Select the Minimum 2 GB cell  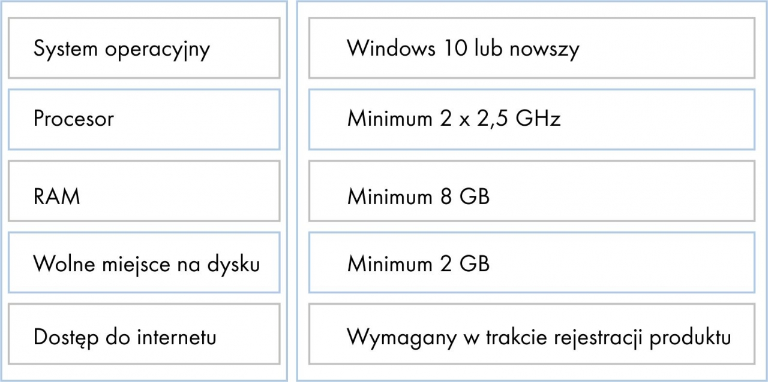pos(532,263)
